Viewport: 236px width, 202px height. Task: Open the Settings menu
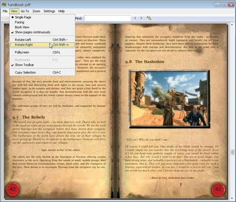[49, 11]
